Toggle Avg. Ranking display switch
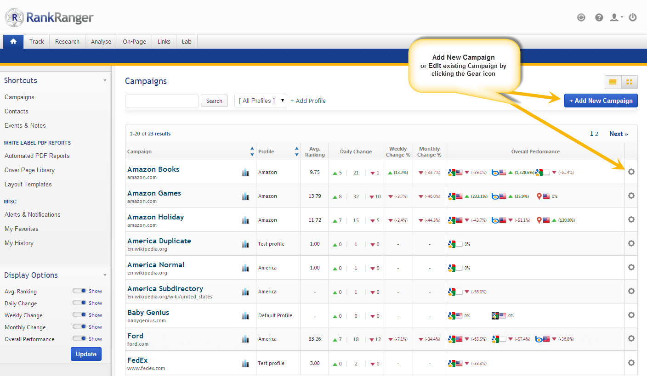Viewport: 647px width, 376px height. (79, 291)
